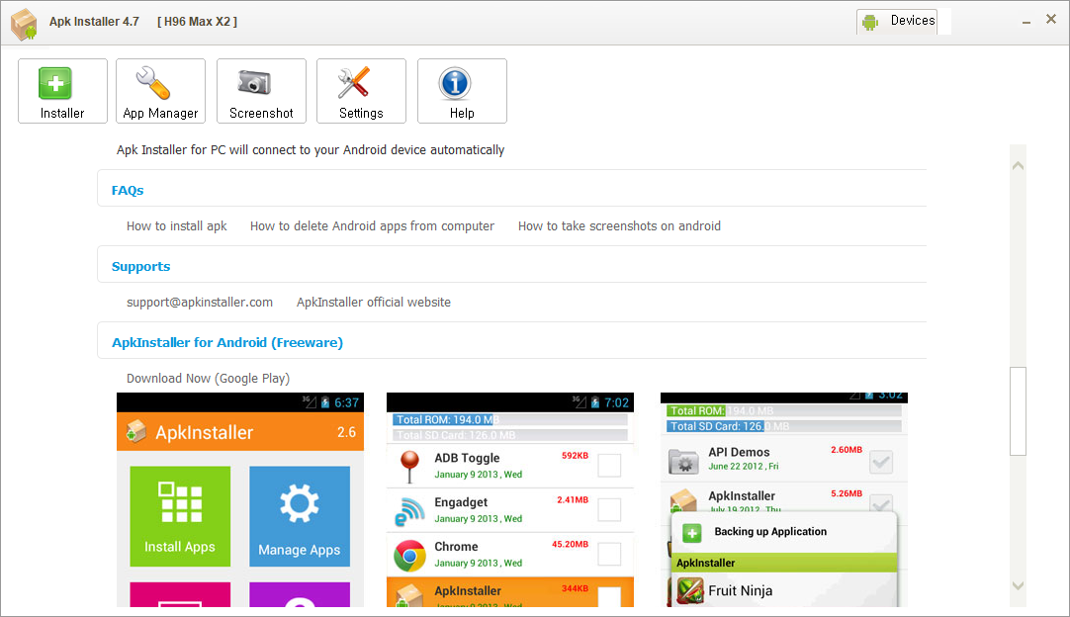
Task: Open the FAQs section heading
Action: [128, 191]
